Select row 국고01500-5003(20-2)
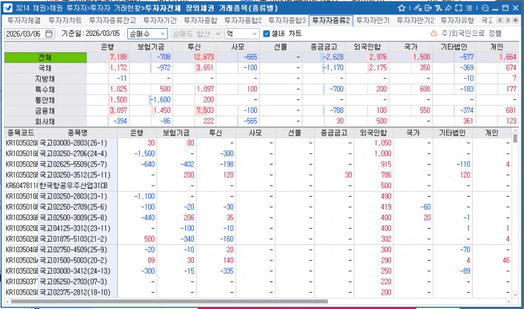This screenshot has height=309, width=524. [x=257, y=261]
